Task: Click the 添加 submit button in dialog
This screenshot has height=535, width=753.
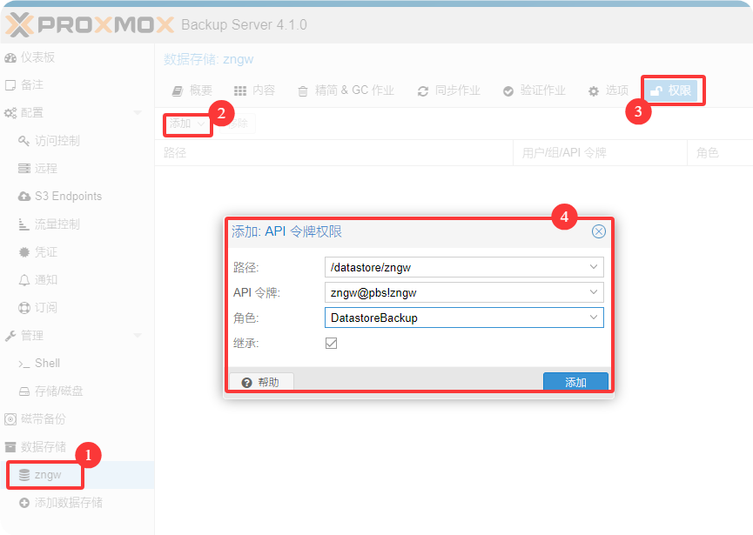Action: (575, 382)
